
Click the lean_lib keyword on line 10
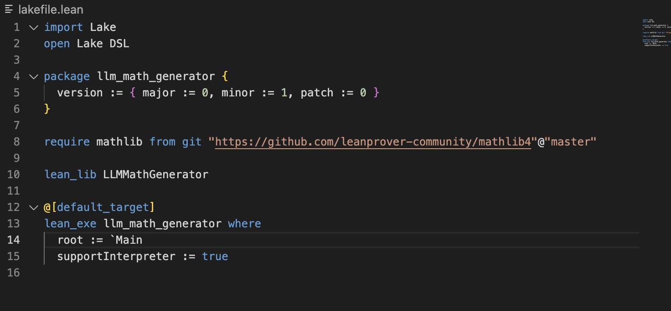pos(70,175)
